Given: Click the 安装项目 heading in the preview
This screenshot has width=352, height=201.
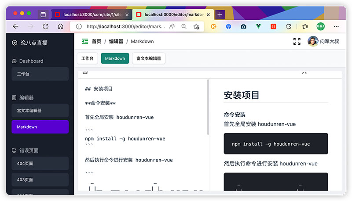Looking at the screenshot, I should 242,95.
